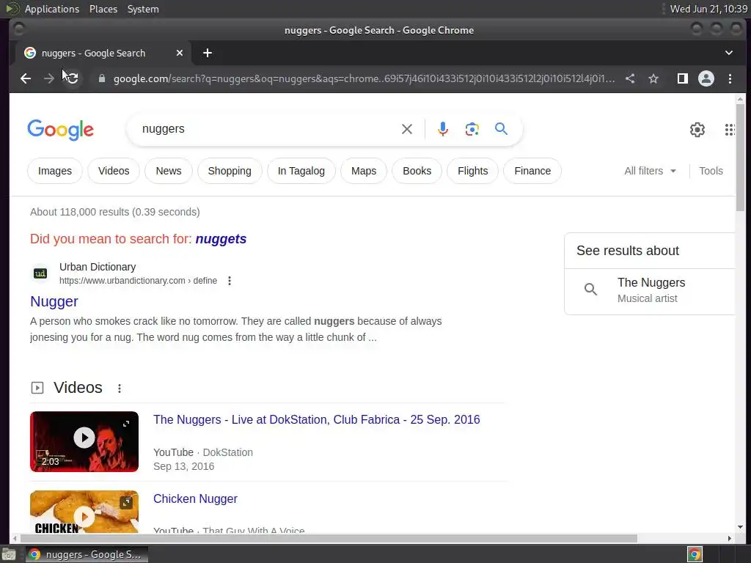Submit search with the magnifier icon
Image resolution: width=751 pixels, height=563 pixels.
point(501,129)
